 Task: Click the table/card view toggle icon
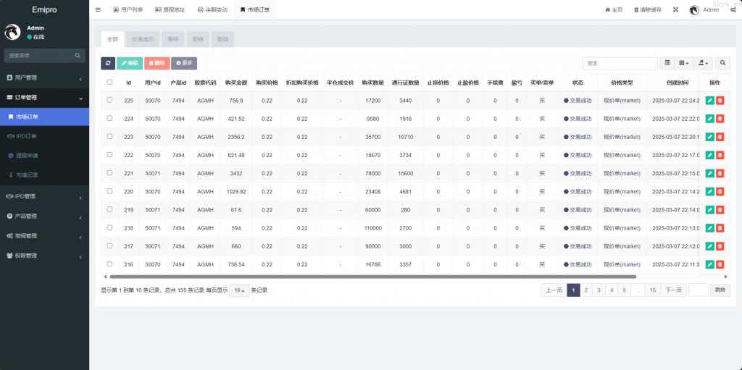tap(667, 64)
